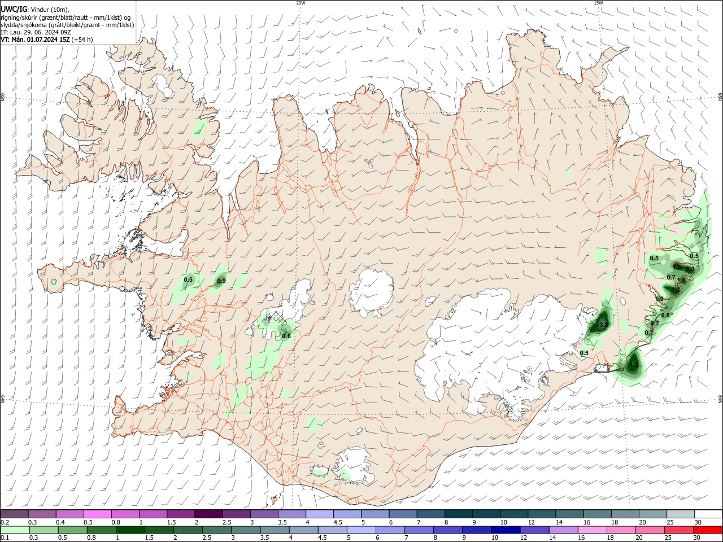The height and width of the screenshot is (542, 723).
Task: Select the pale pink 16 rain legend swatch
Action: [592, 530]
